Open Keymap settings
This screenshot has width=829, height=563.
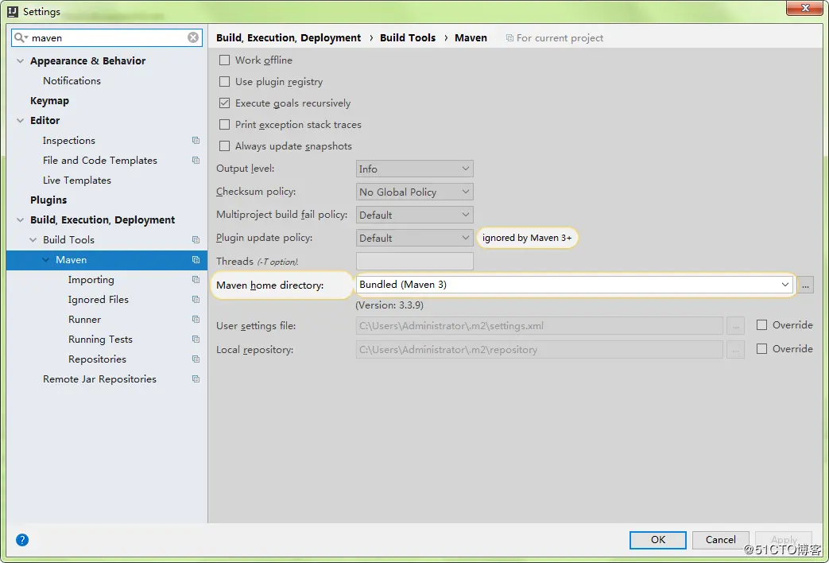[50, 100]
